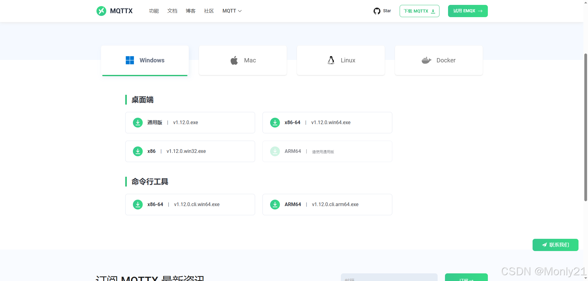588x281 pixels.
Task: Switch to the Docker download tab
Action: pos(439,60)
